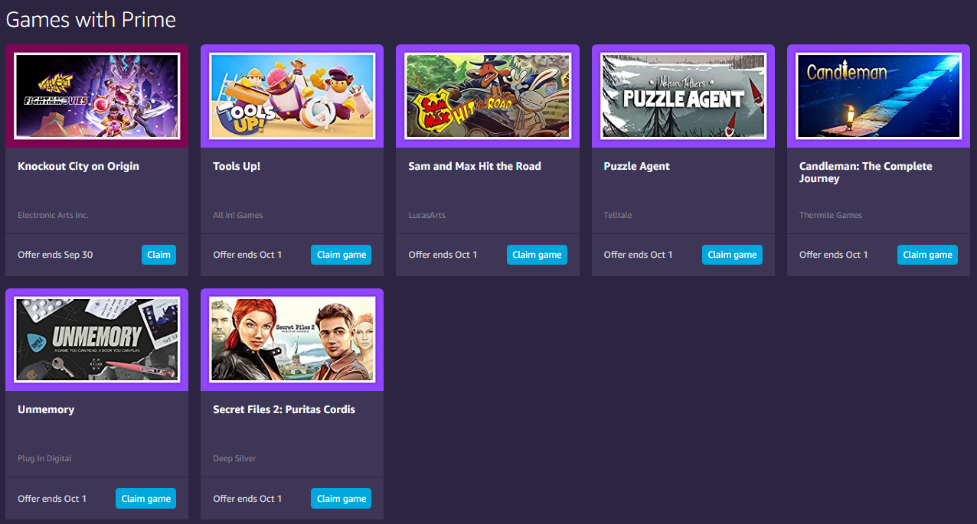Screen dimensions: 977x524
Task: Click the Unmemory title text
Action: (46, 409)
